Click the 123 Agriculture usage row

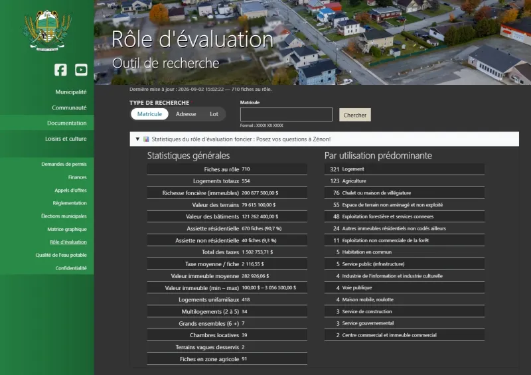pos(404,181)
